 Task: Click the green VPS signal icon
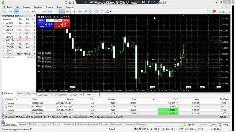(x=220, y=11)
